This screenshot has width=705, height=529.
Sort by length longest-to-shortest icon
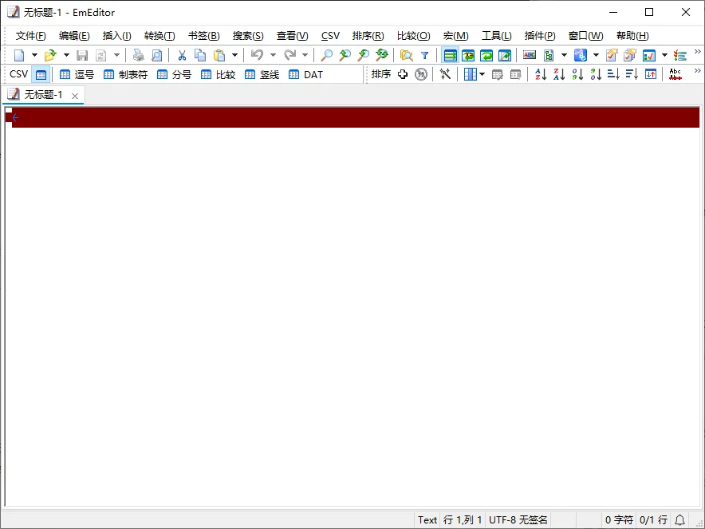632,74
